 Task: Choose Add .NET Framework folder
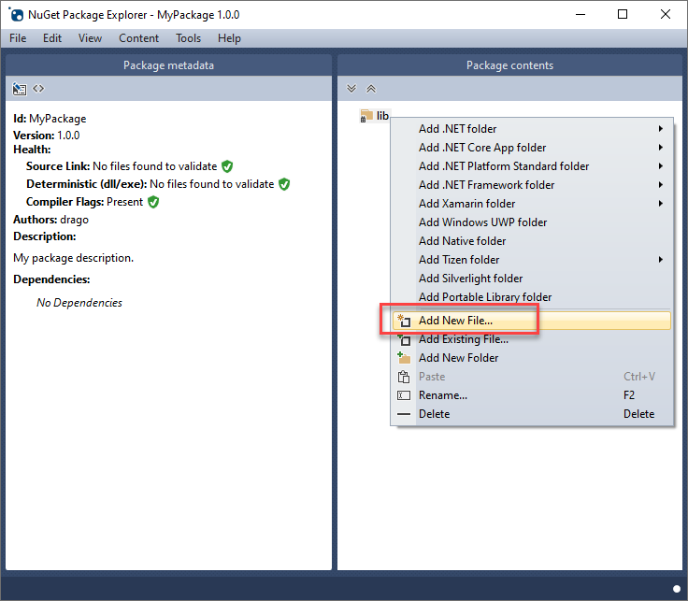pos(532,185)
